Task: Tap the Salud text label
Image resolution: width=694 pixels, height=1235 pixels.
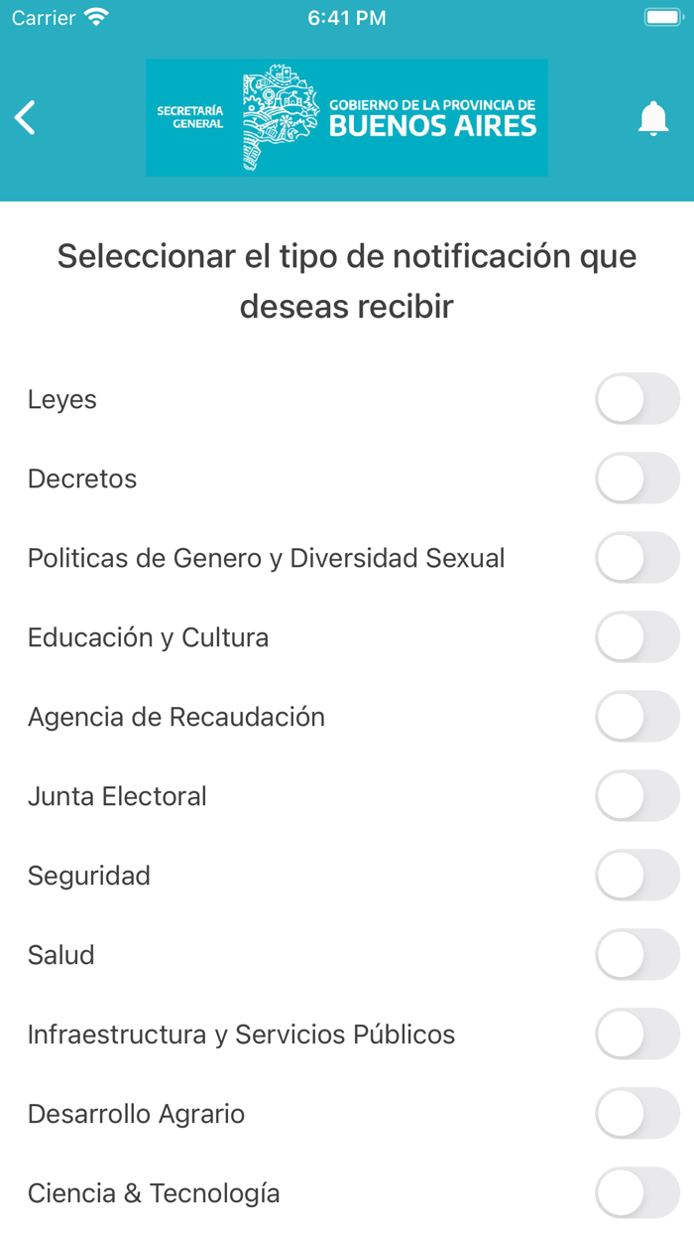Action: 60,954
